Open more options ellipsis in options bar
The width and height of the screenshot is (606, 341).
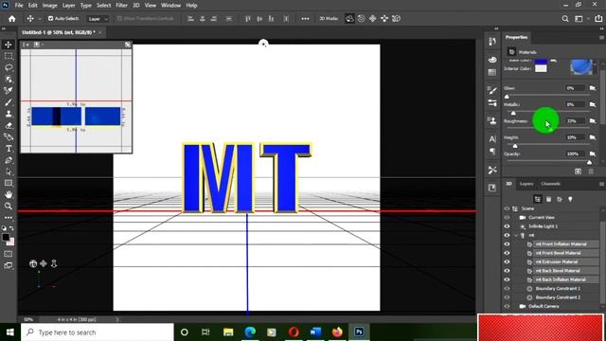(305, 19)
